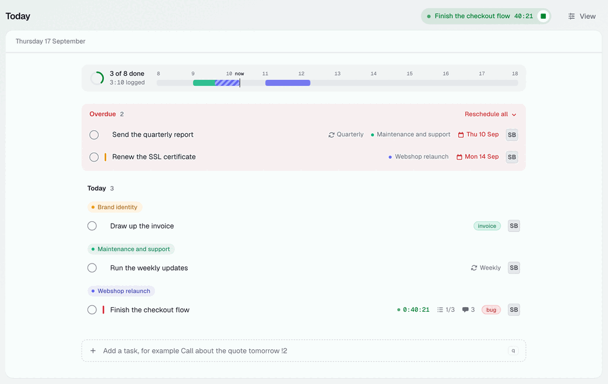This screenshot has width=608, height=384.
Task: Complete Renew the SSL certificate task
Action: click(94, 157)
